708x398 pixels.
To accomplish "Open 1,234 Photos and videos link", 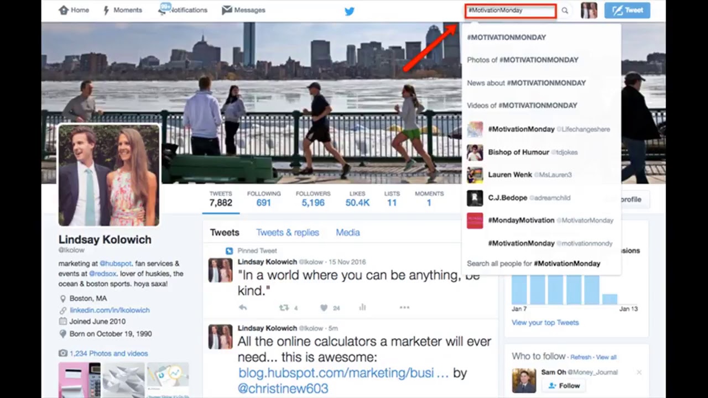I will point(109,353).
